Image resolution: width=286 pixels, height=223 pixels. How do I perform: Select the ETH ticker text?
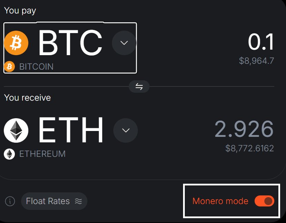click(x=70, y=130)
